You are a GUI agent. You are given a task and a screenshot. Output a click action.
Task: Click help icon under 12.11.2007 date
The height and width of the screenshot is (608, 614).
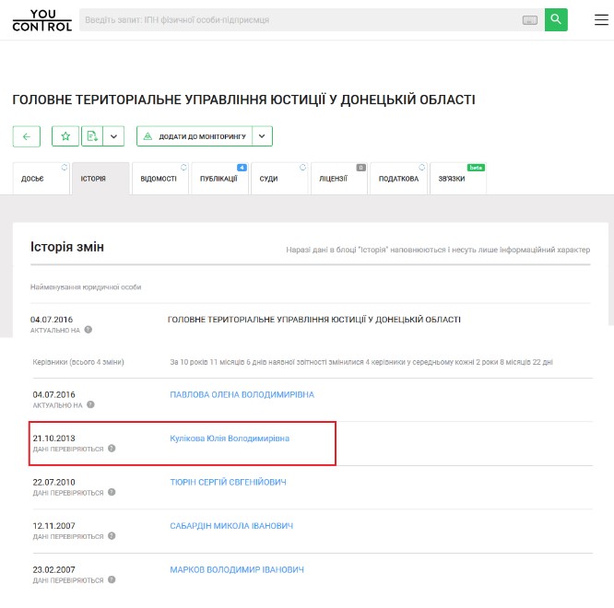coord(112,536)
